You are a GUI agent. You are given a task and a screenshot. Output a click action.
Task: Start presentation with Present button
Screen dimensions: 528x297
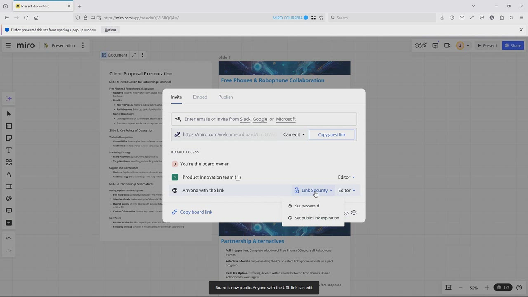pos(487,45)
